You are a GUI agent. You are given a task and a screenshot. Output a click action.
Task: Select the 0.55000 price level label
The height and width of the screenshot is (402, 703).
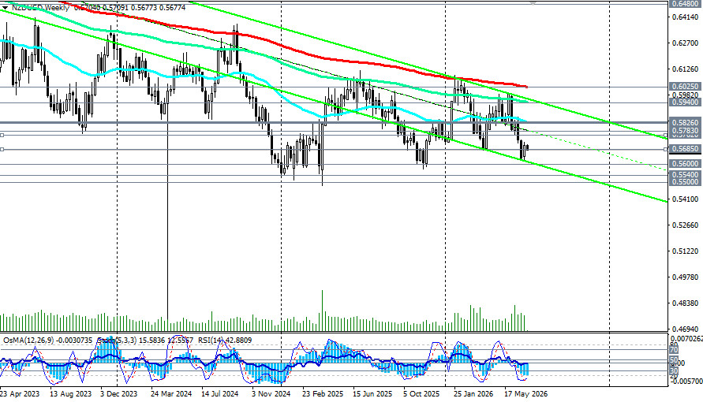click(x=685, y=182)
